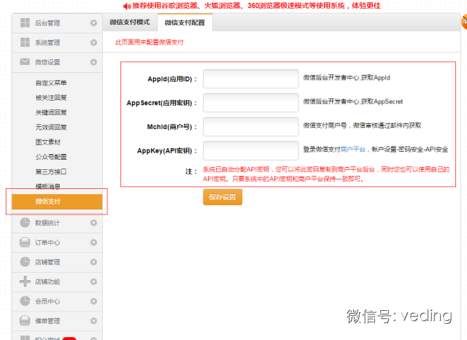Click the 催单管理 printer icon
This screenshot has height=340, width=467.
25,320
